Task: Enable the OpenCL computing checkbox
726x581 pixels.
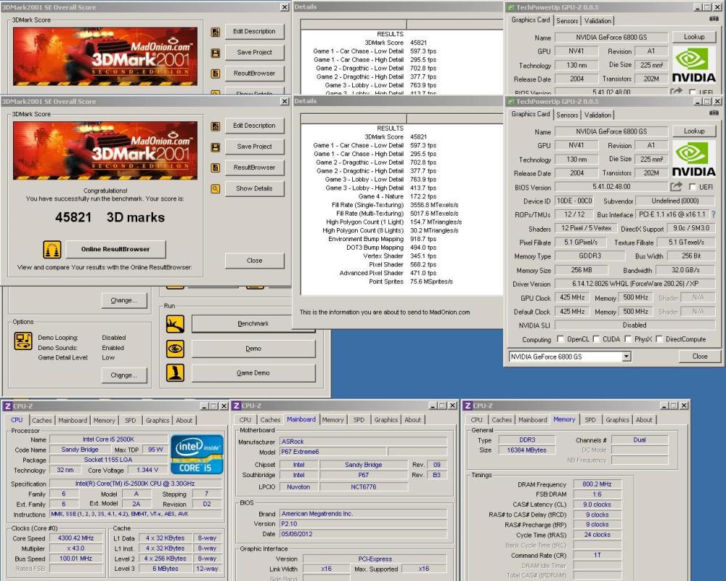Action: pos(560,339)
